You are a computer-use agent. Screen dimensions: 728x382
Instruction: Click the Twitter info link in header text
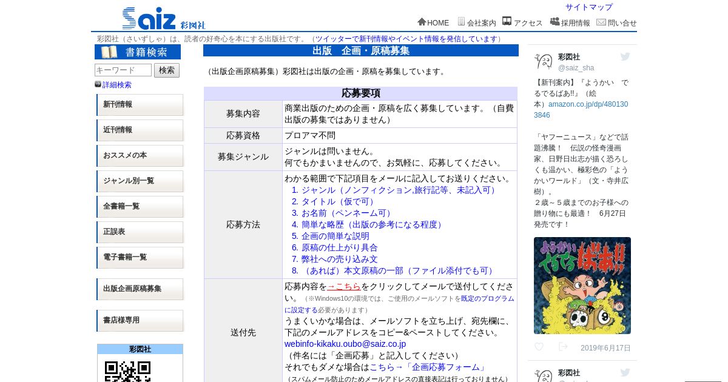point(406,39)
